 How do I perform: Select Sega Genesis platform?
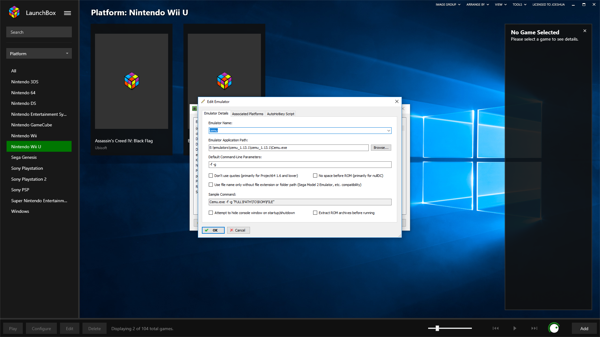[x=39, y=157]
